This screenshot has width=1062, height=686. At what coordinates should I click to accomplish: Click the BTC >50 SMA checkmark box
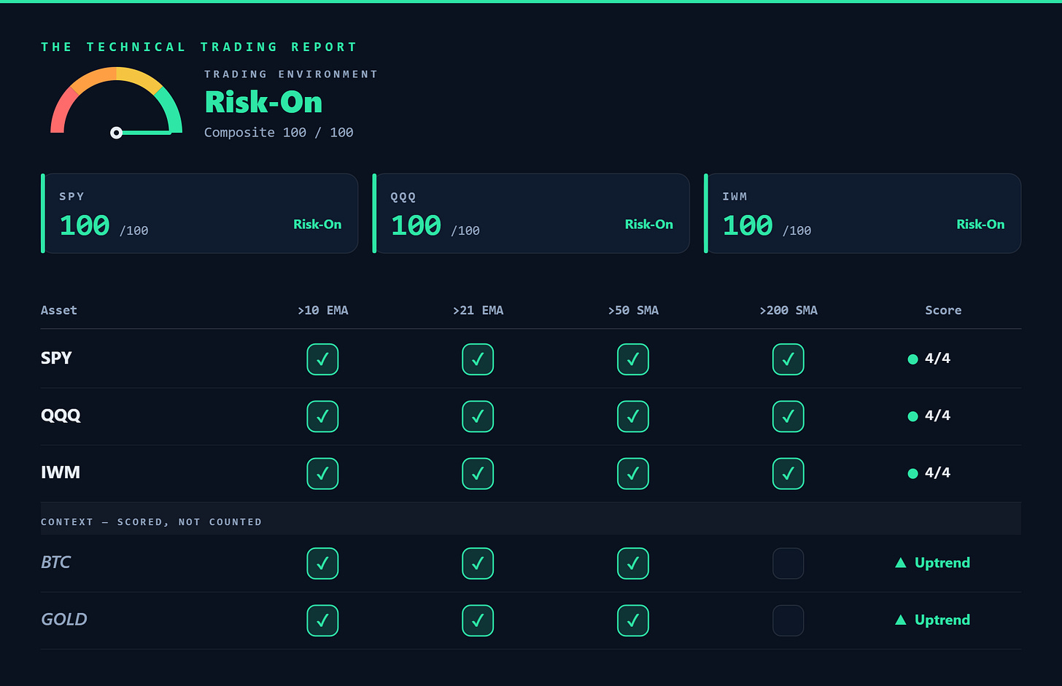click(x=633, y=564)
